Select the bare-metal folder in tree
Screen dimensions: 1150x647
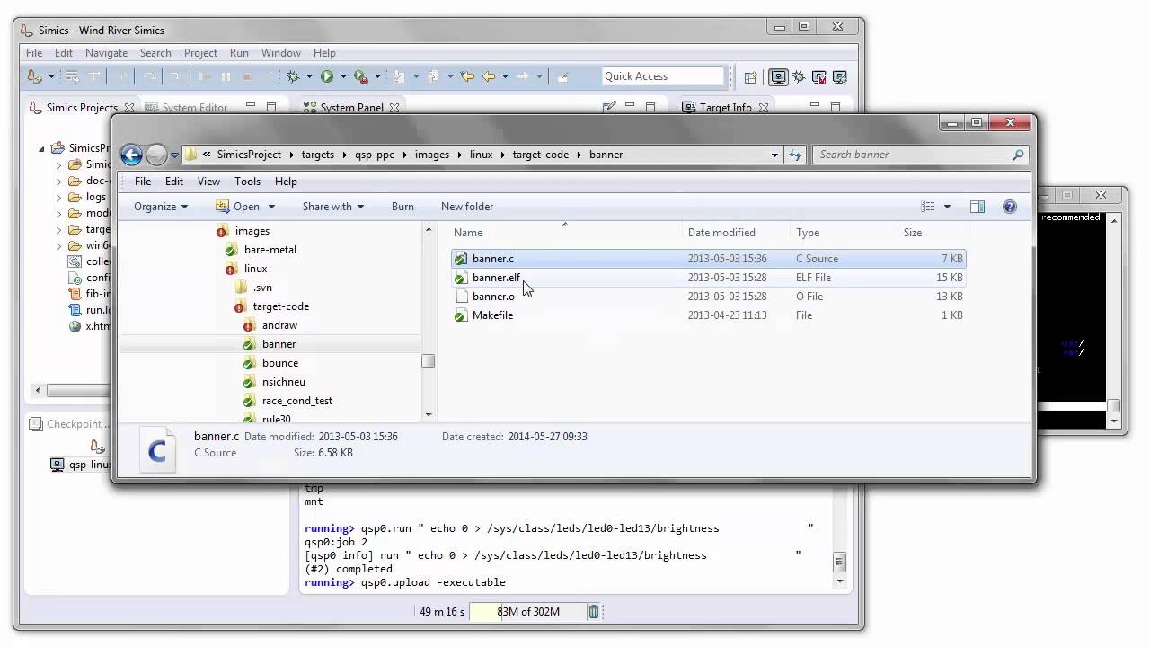(270, 250)
